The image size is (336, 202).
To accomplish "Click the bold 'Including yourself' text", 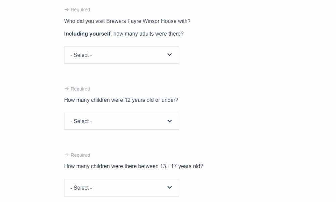I will (87, 34).
